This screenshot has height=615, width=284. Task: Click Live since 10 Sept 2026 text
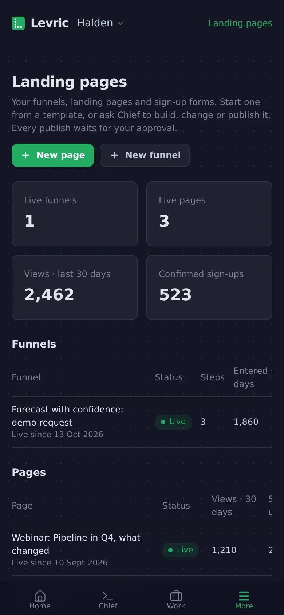pyautogui.click(x=59, y=563)
